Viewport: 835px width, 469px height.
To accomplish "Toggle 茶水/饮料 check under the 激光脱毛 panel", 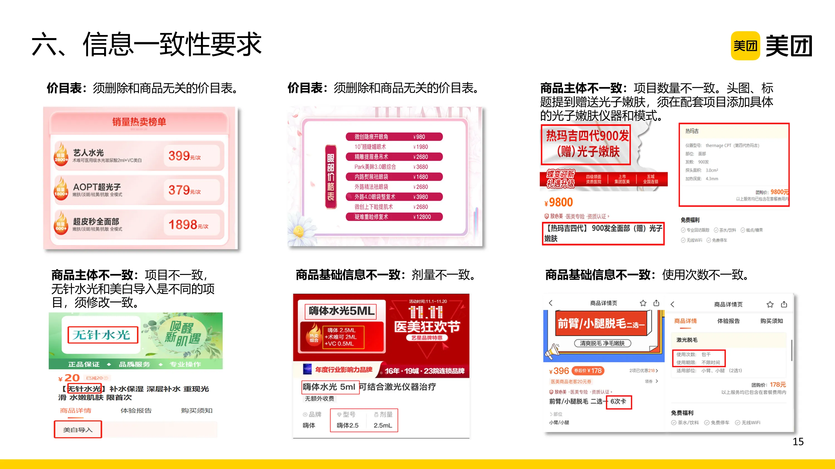I will 674,423.
